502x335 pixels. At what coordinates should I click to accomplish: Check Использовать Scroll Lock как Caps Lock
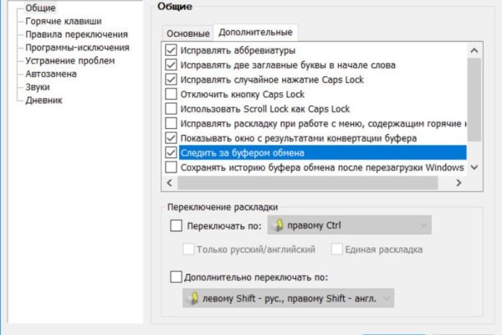click(x=172, y=109)
